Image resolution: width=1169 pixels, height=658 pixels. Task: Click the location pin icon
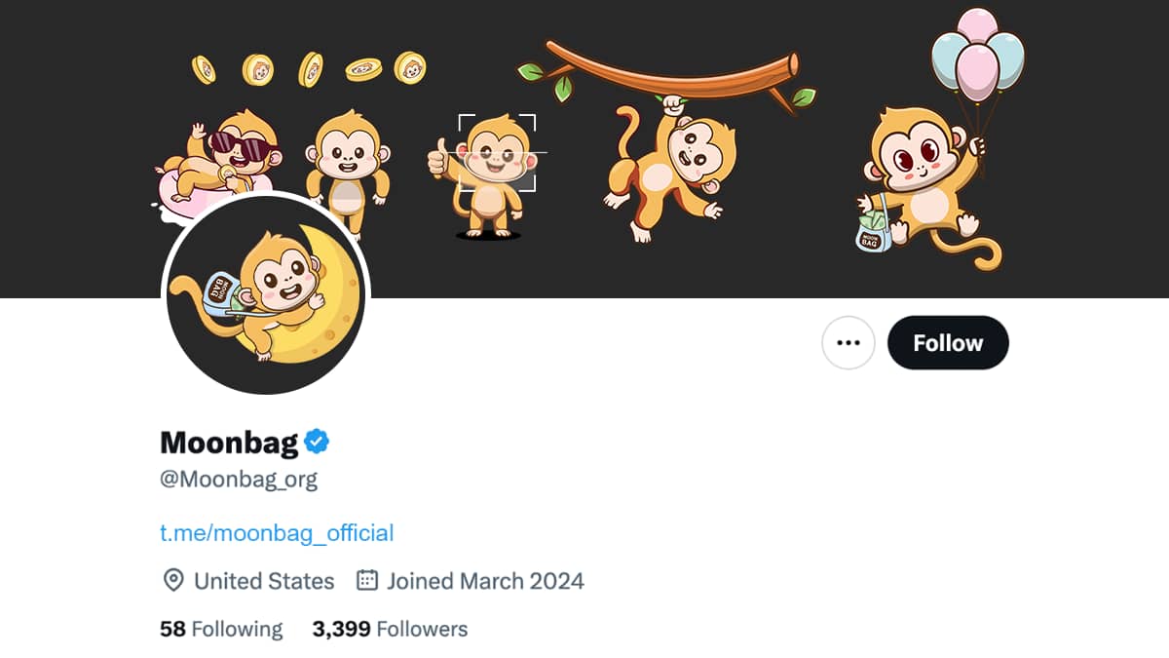172,581
